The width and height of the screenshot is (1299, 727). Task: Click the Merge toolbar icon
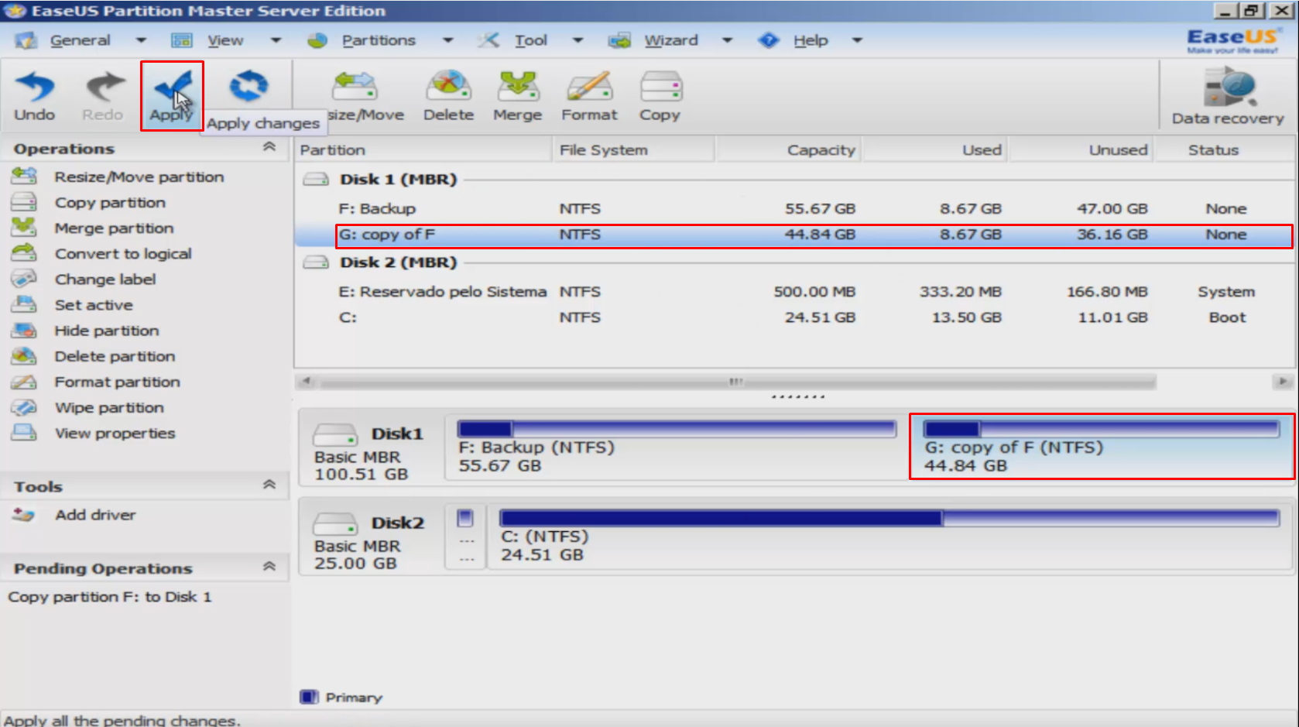pyautogui.click(x=518, y=96)
